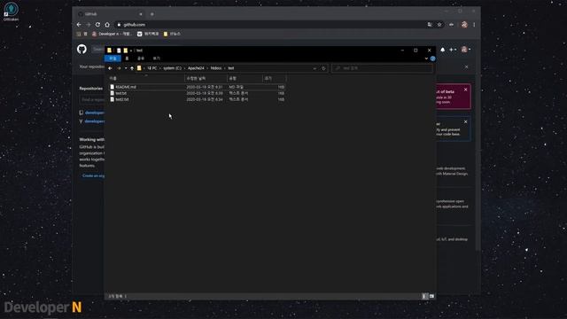Image resolution: width=567 pixels, height=319 pixels.
Task: Click the translate page icon in Chrome
Action: coord(430,25)
